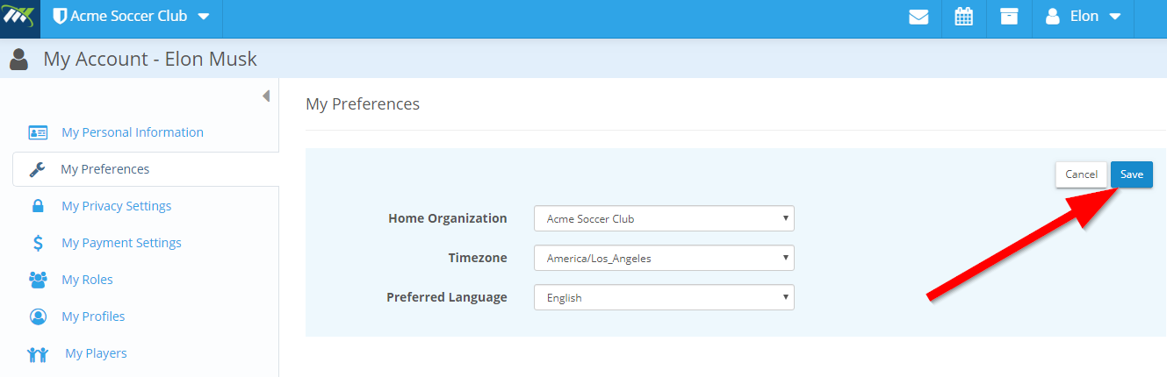
Task: Click the app logo in top-left corner
Action: (19, 18)
